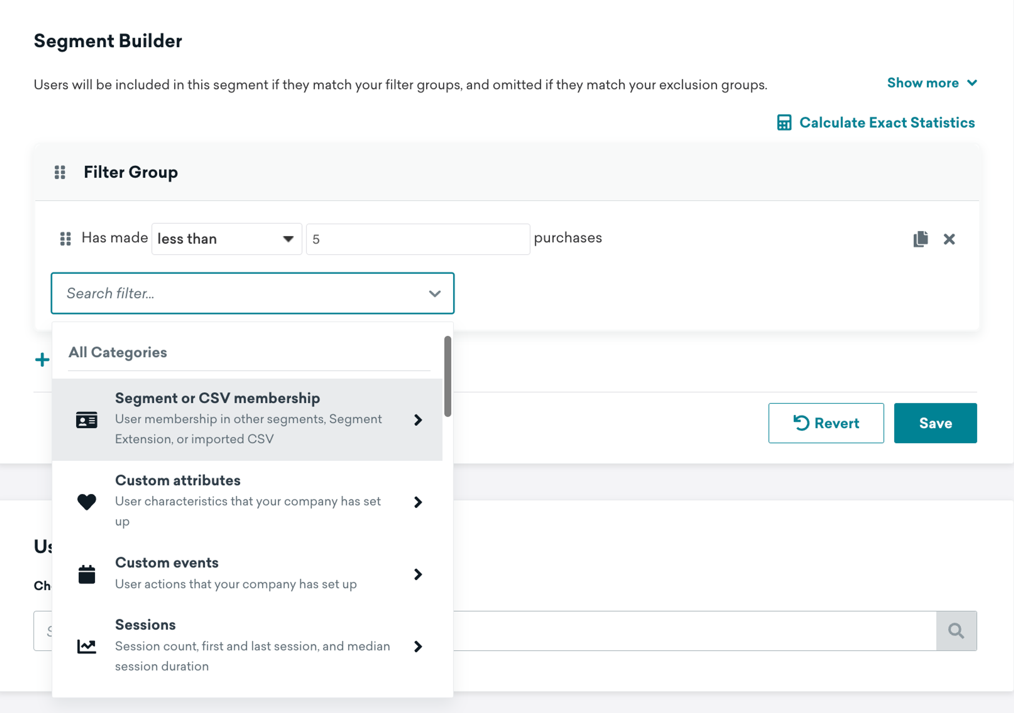The height and width of the screenshot is (713, 1014).
Task: Expand Custom events category arrow
Action: [x=418, y=574]
